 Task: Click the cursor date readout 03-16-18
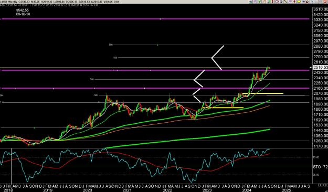23,14
